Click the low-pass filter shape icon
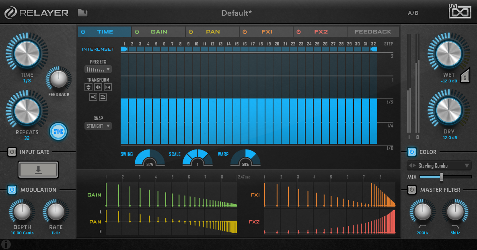 [x=455, y=227]
